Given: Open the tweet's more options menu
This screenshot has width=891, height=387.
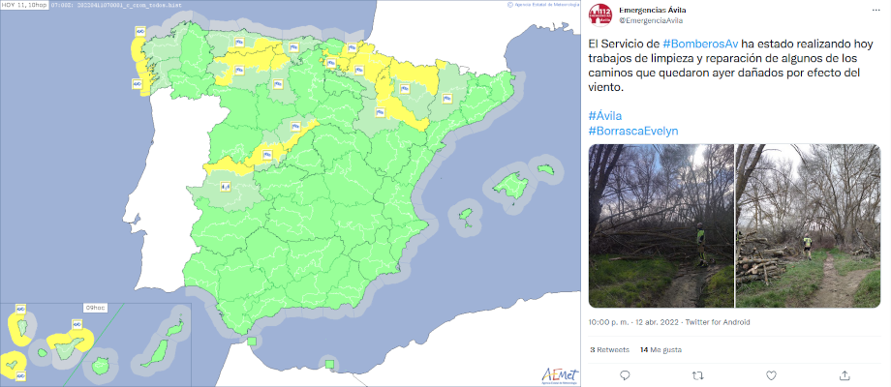Looking at the screenshot, I should tap(876, 11).
